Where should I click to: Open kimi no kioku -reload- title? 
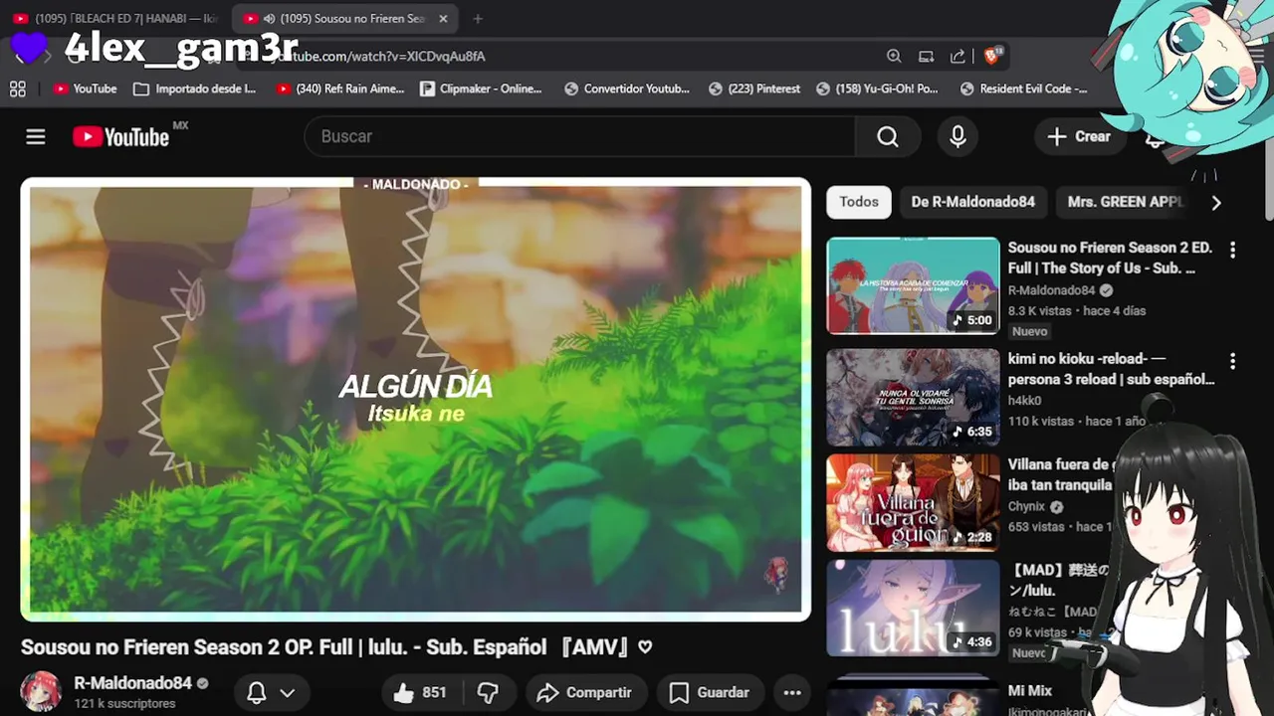point(1111,369)
